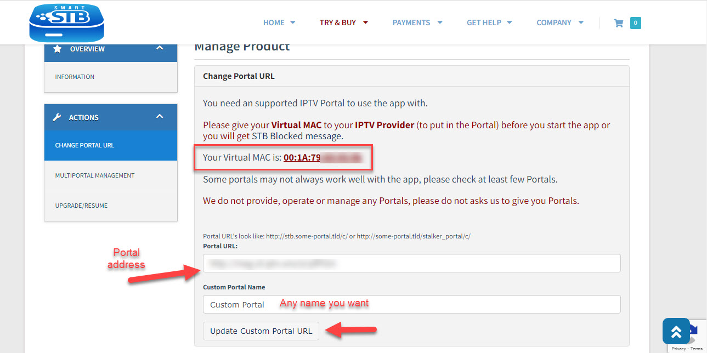Viewport: 707px width, 353px height.
Task: Open the shopping cart icon
Action: click(619, 23)
